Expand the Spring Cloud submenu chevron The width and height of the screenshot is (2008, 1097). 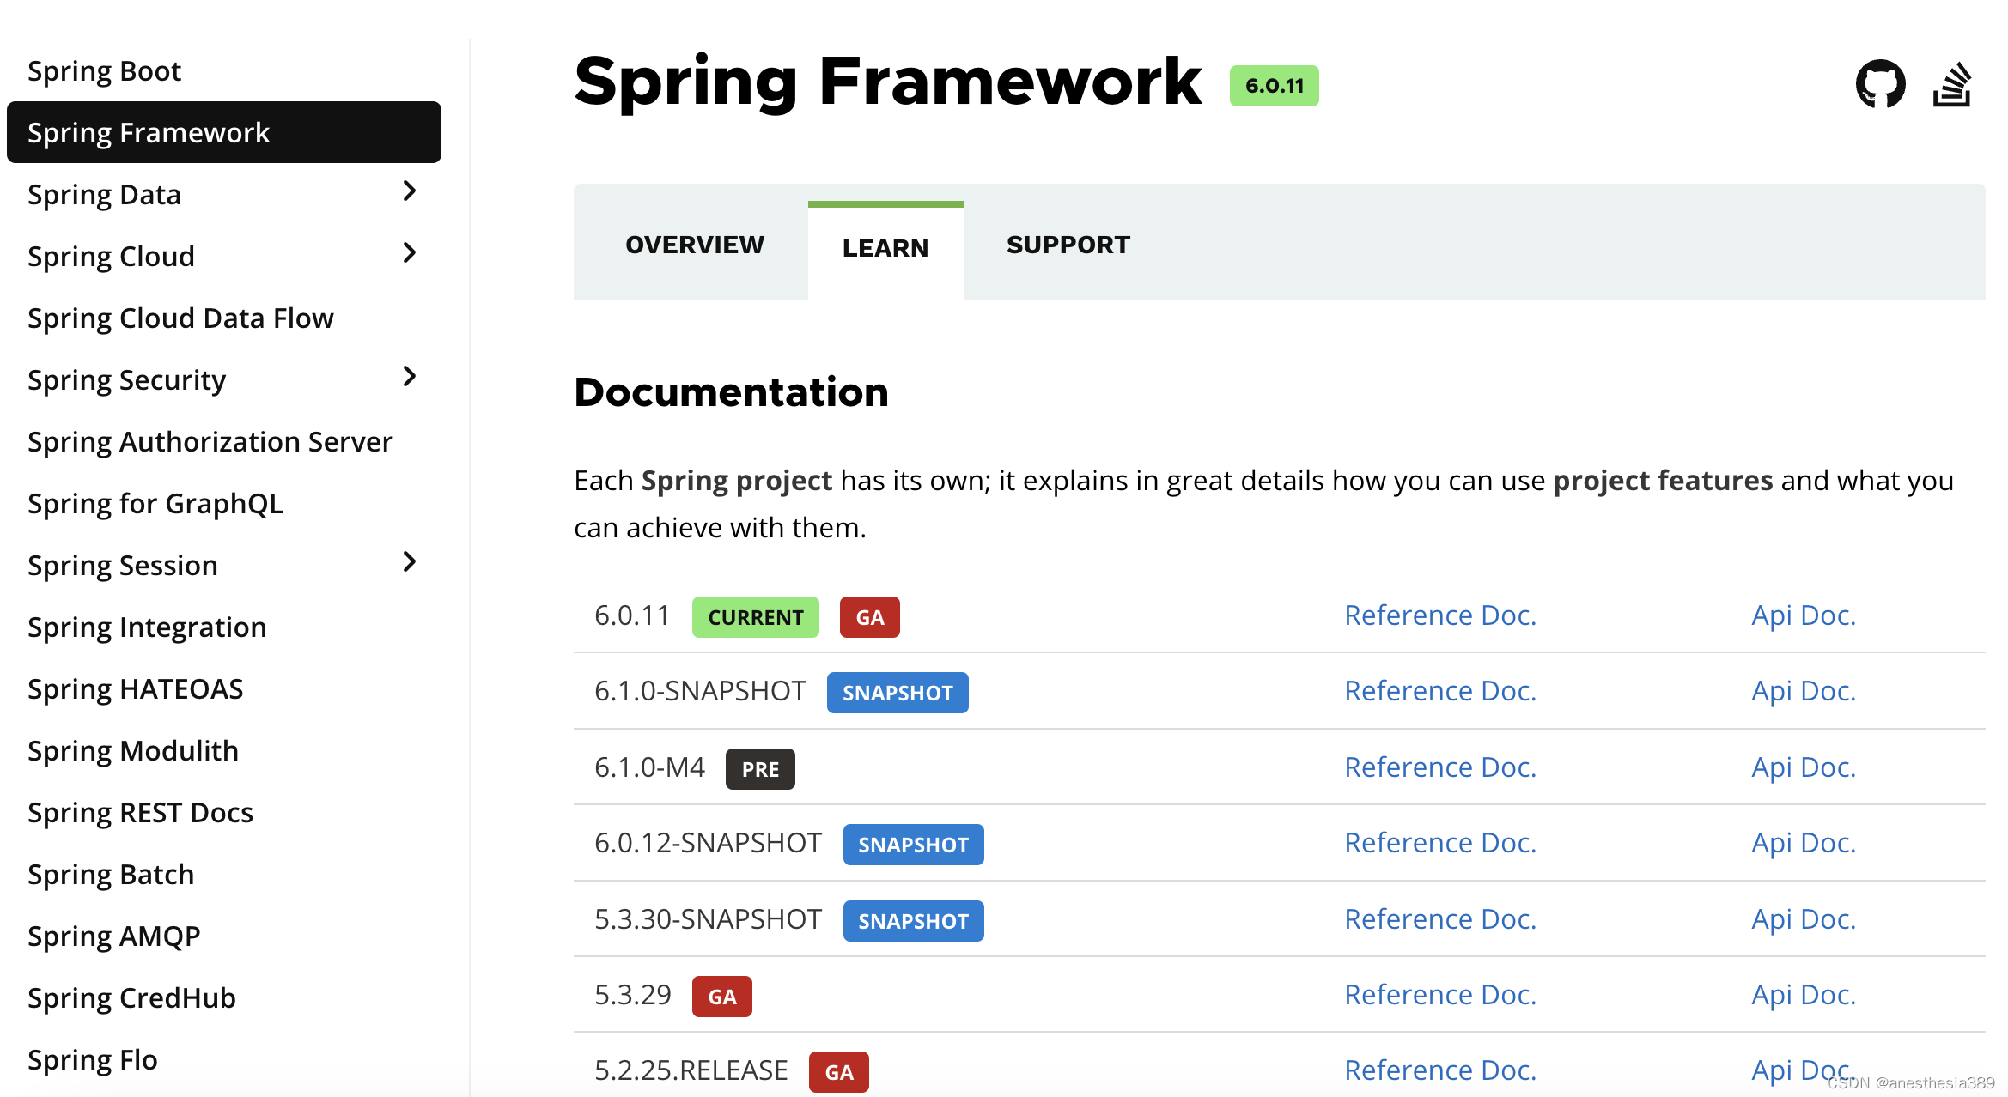click(x=410, y=253)
